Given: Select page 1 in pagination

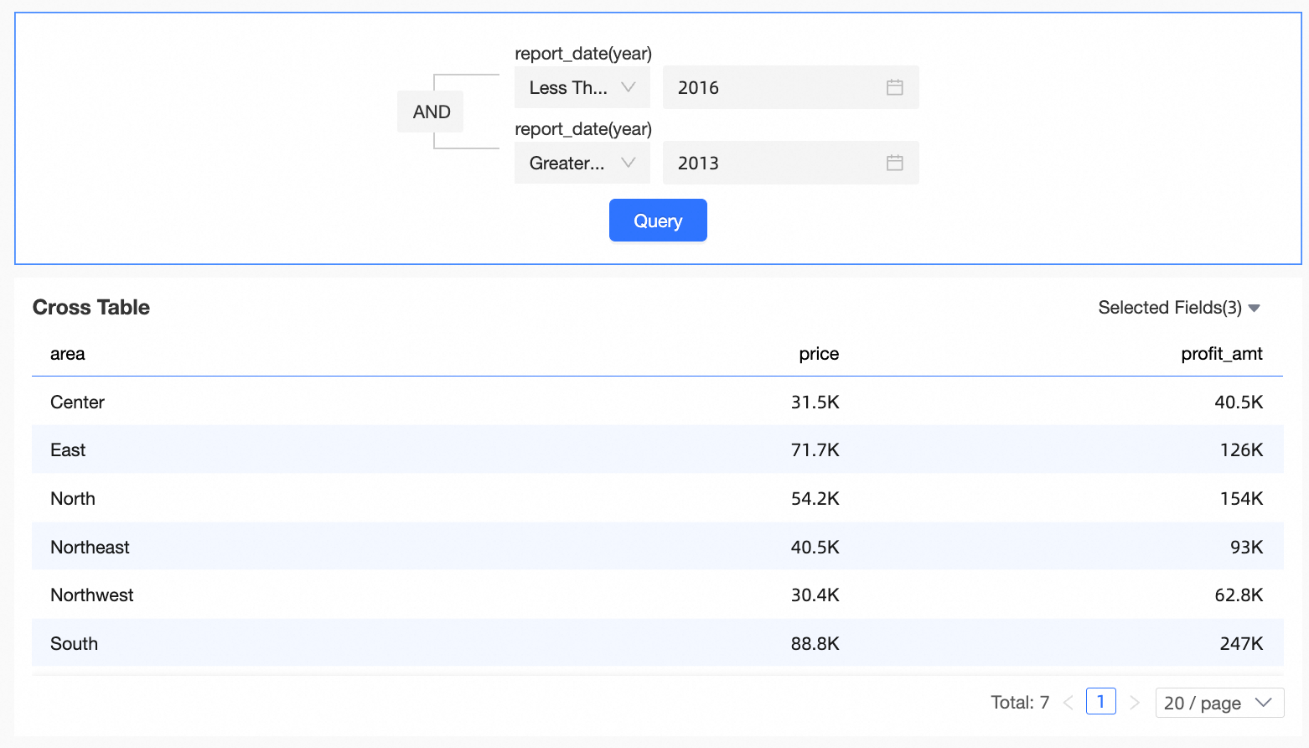Looking at the screenshot, I should point(1100,702).
